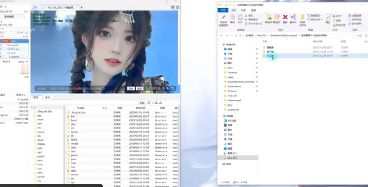
Task: Click the Properties icon with red checkmark
Action: 328,17
